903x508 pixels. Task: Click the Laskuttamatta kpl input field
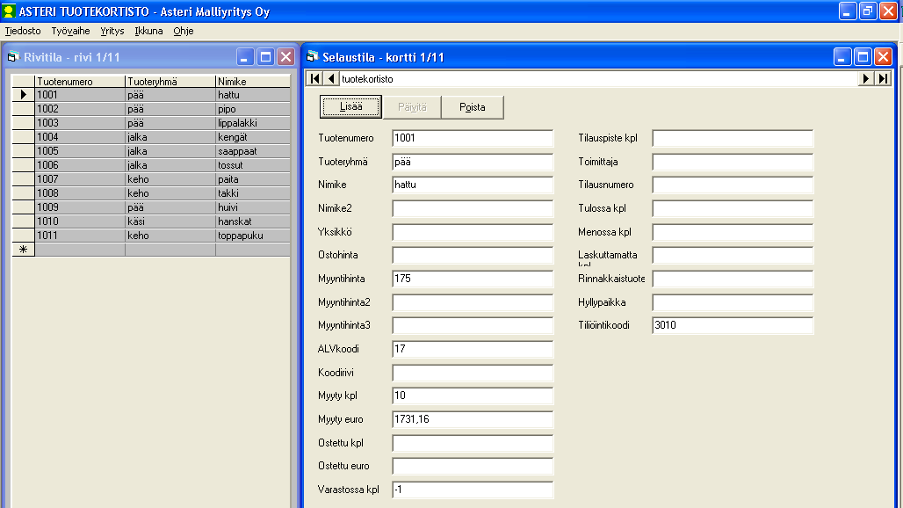tap(733, 255)
